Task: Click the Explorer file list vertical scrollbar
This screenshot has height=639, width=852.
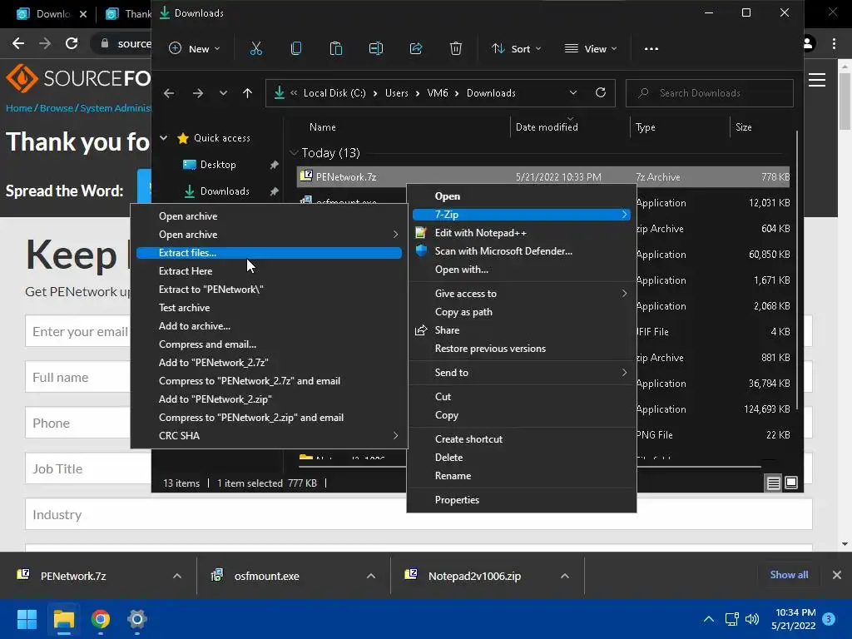Action: tap(797, 269)
